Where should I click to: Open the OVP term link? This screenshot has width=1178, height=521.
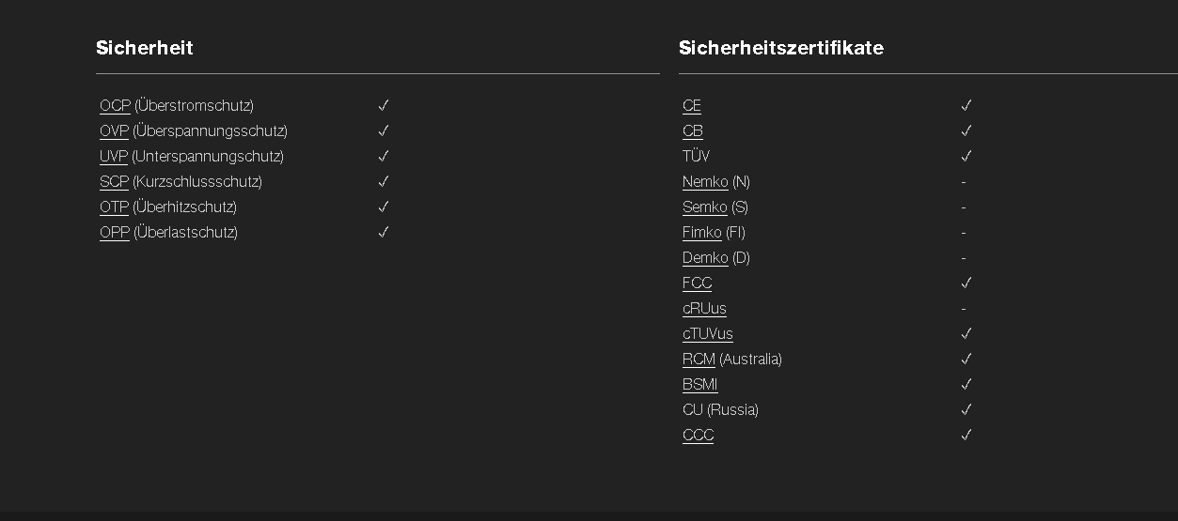pos(114,131)
